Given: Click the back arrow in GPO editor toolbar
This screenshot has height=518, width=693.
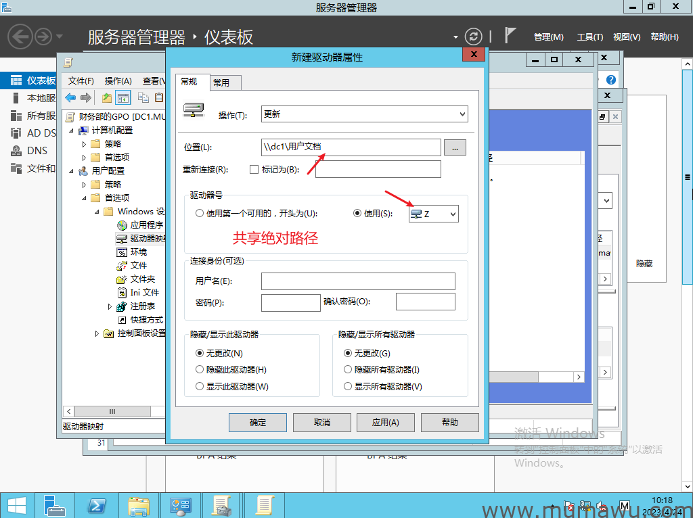Looking at the screenshot, I should (70, 98).
